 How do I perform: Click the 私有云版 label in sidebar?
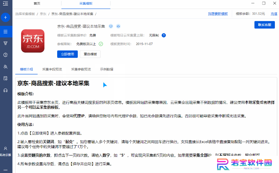tap(6, 155)
